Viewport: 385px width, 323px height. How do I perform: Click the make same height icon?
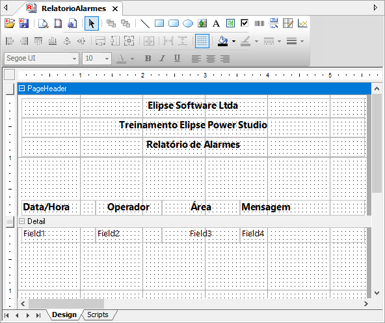click(x=115, y=41)
